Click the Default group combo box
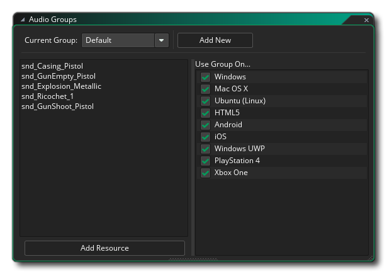 click(118, 40)
